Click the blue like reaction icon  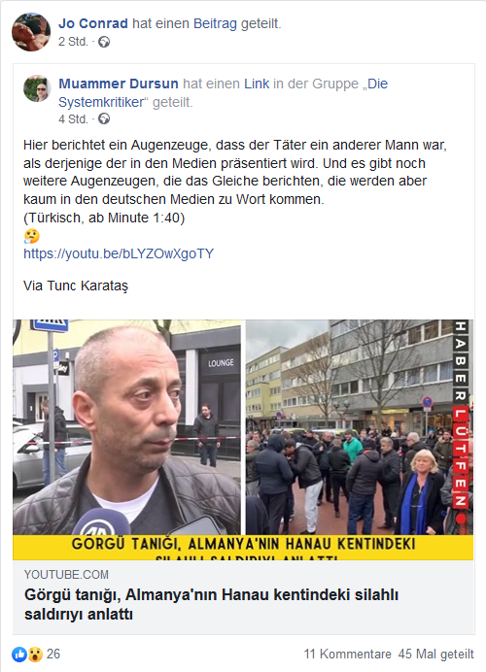pyautogui.click(x=19, y=654)
